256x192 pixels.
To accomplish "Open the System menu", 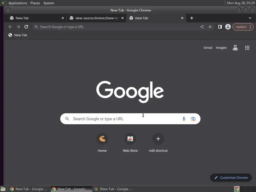I will (x=49, y=3).
